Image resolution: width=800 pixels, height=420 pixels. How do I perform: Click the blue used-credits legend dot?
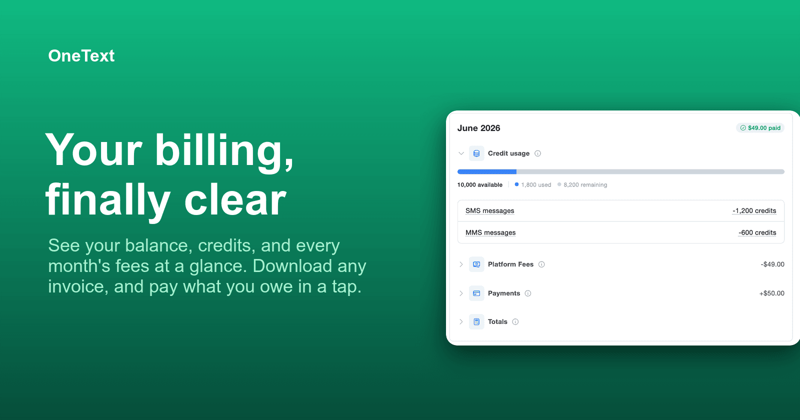click(x=516, y=184)
